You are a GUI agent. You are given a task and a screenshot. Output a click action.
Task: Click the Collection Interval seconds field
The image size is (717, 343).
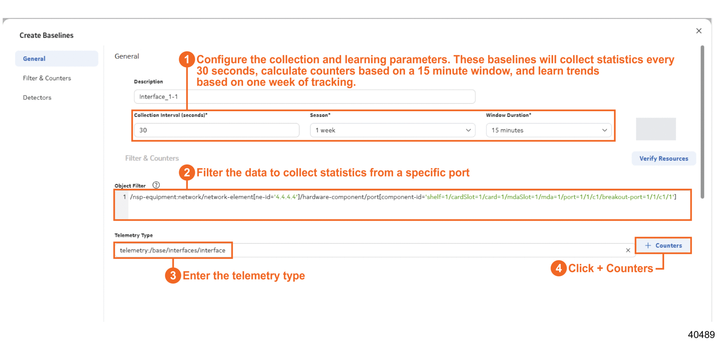pyautogui.click(x=216, y=130)
